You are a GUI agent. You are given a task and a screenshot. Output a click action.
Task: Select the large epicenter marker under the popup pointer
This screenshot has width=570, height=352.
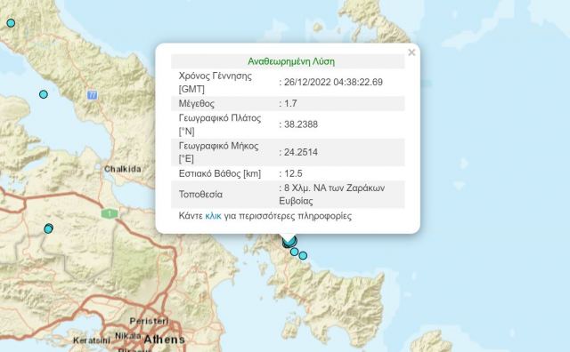click(x=289, y=241)
